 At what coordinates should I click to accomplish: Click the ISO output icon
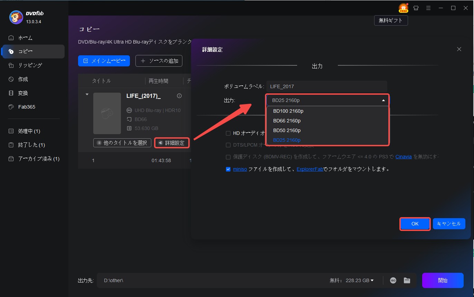(x=393, y=280)
